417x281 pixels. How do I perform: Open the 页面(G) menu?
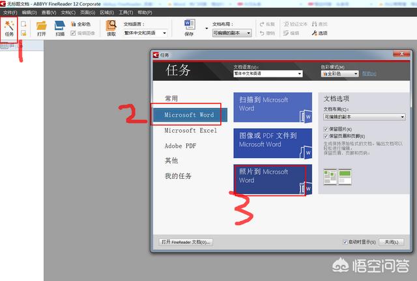coord(87,12)
